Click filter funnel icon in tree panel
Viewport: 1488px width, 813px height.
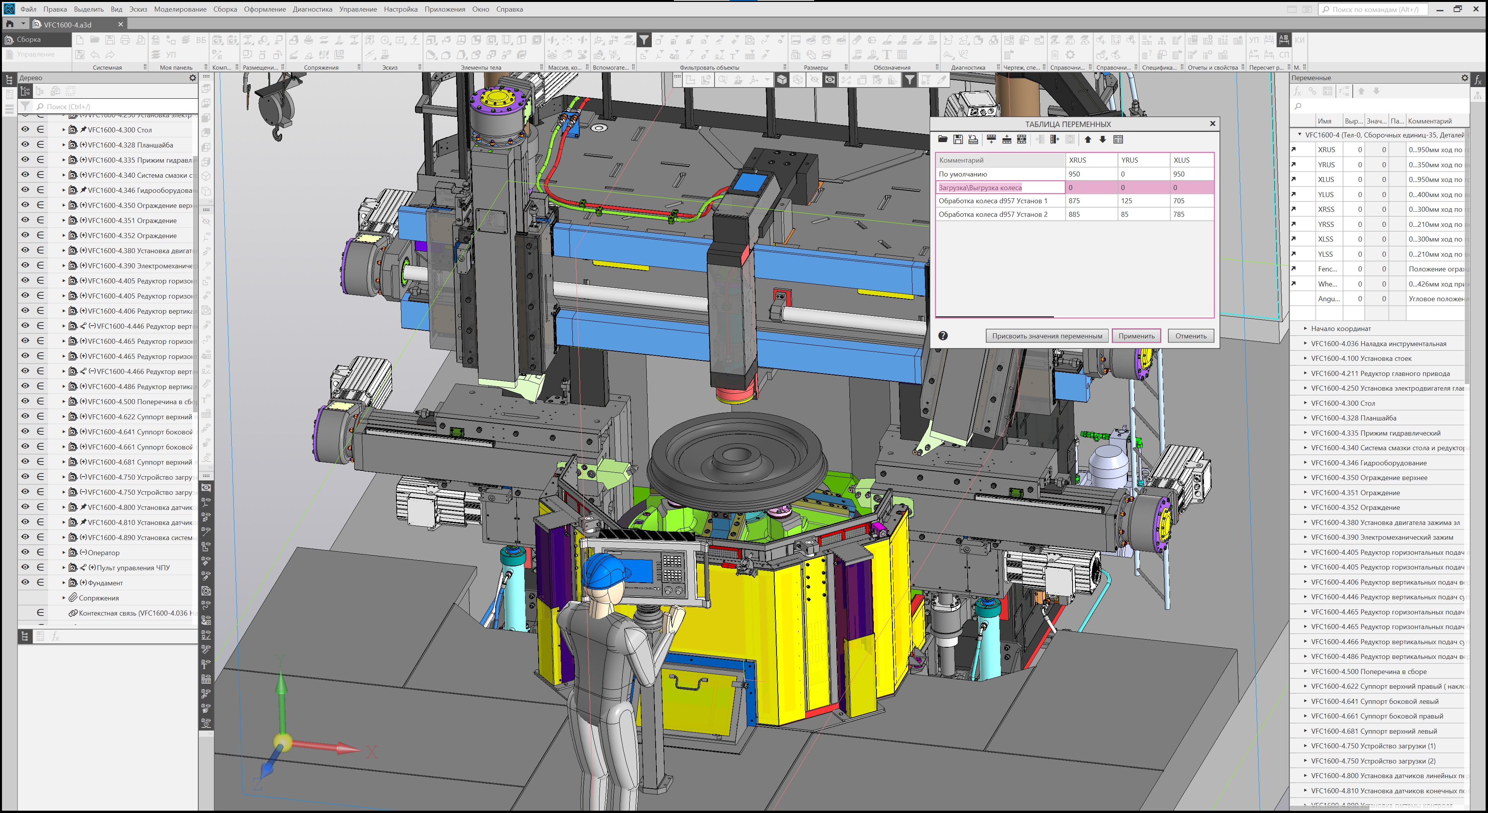point(26,106)
